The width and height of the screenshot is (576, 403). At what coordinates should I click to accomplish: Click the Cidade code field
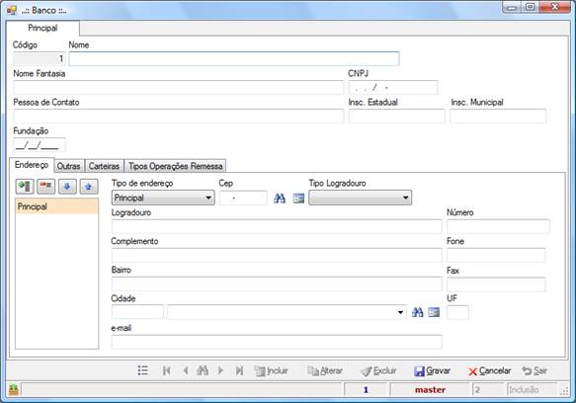tap(137, 312)
